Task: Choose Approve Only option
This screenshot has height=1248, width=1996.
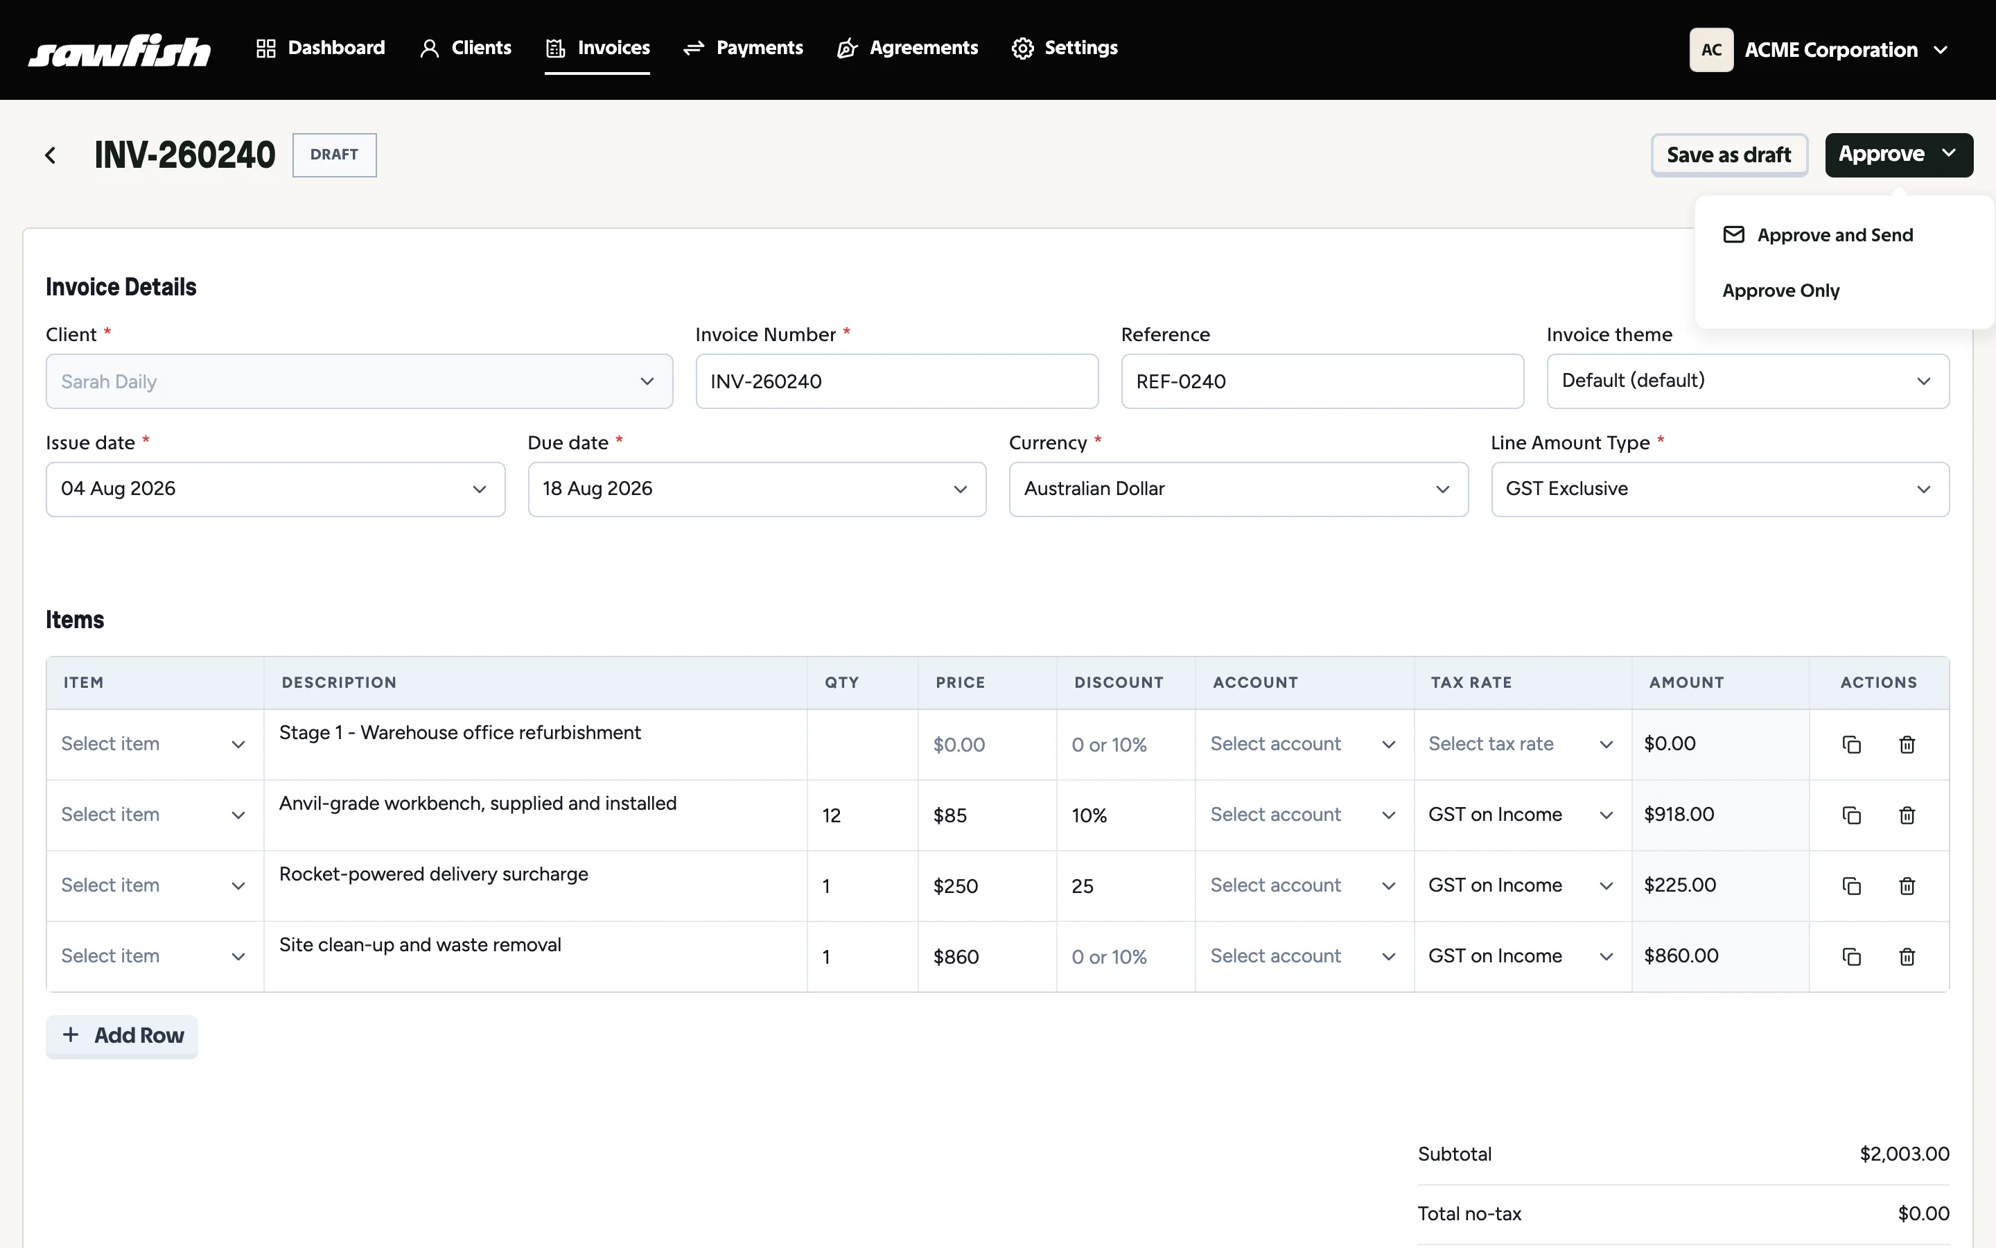Action: (1782, 291)
